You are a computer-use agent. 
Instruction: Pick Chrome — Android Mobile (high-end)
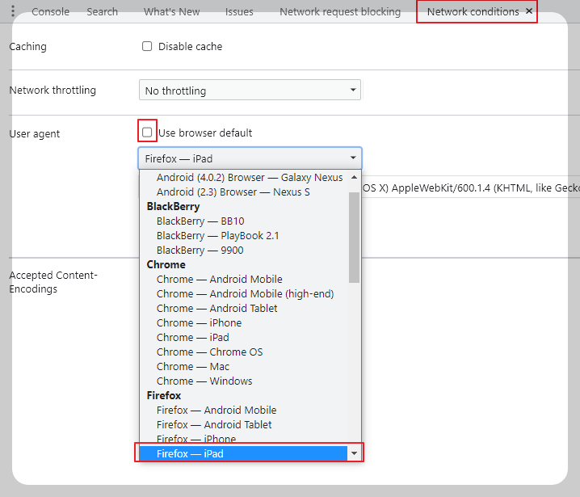[x=244, y=293]
